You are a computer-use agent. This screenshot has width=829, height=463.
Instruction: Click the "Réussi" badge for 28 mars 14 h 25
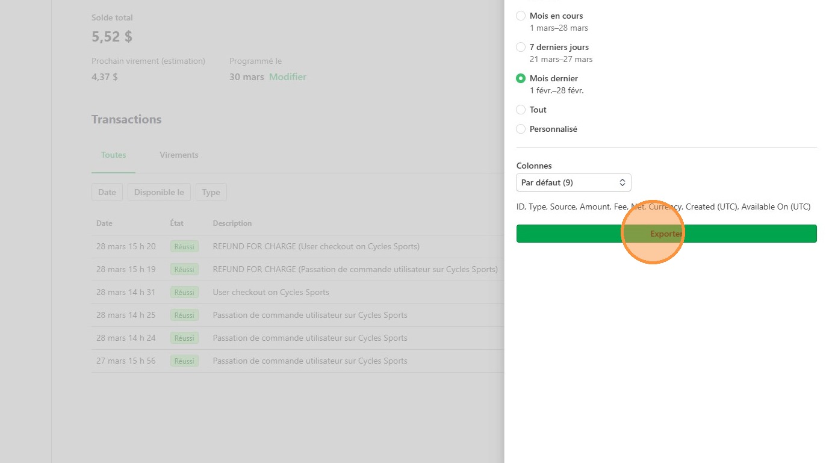point(184,315)
